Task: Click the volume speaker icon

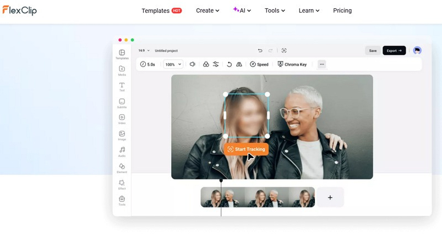Action: [x=193, y=64]
